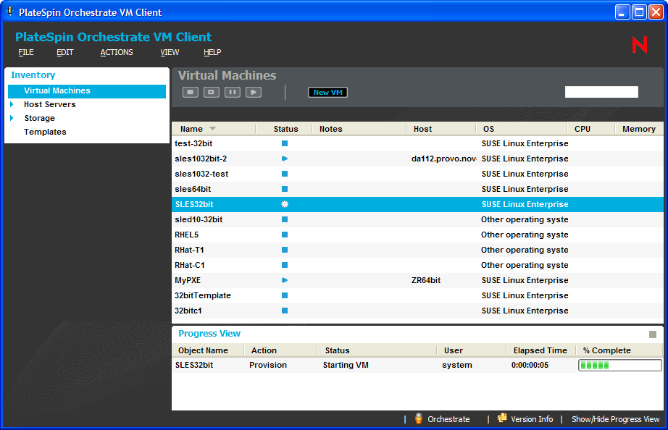Viewport: 668px width, 430px height.
Task: Click the Stop VM toolbar icon
Action: [190, 92]
